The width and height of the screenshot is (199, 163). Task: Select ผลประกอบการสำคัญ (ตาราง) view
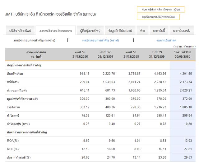coord(35,40)
